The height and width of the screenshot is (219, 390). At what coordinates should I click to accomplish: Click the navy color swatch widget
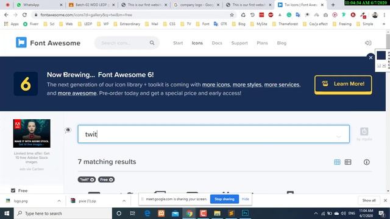point(381,55)
